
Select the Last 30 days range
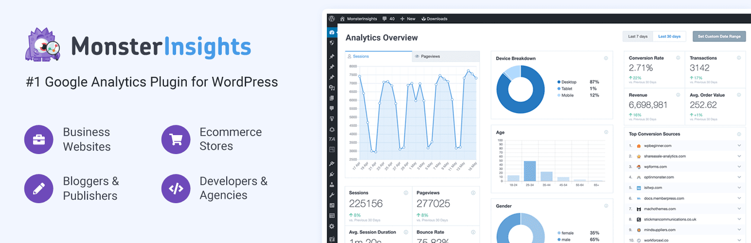click(669, 36)
